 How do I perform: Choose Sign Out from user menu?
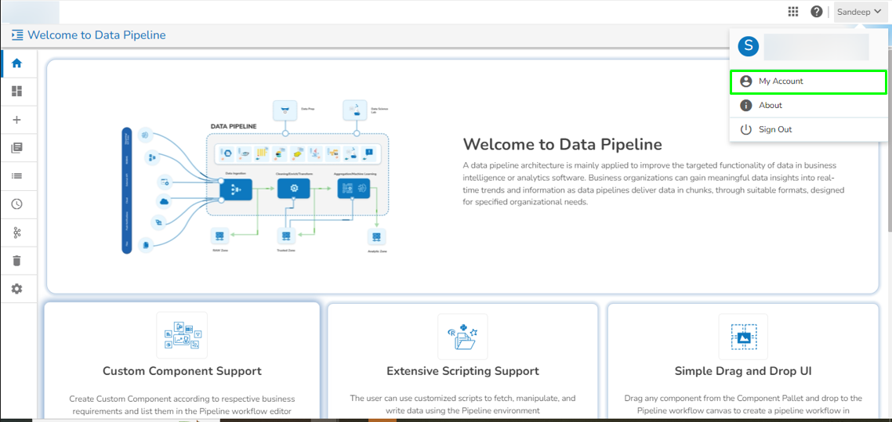(x=808, y=129)
